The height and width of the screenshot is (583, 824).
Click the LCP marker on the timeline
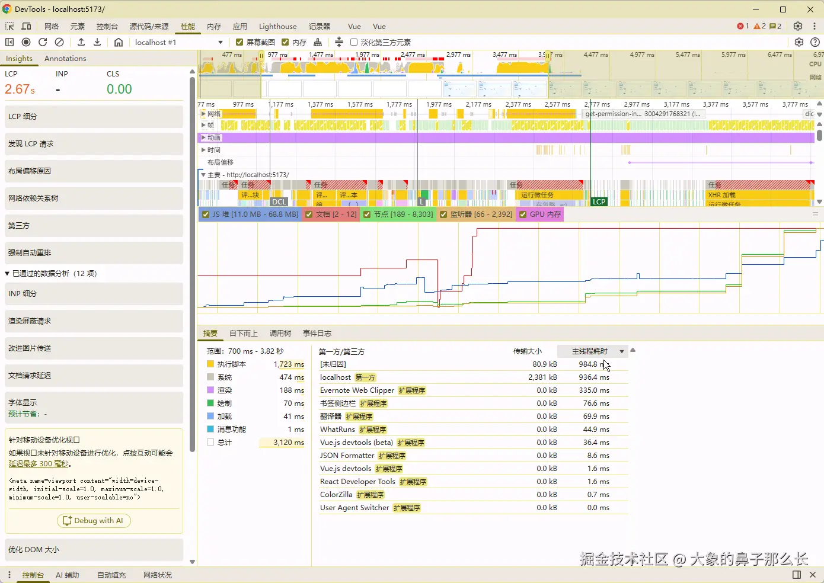point(599,201)
